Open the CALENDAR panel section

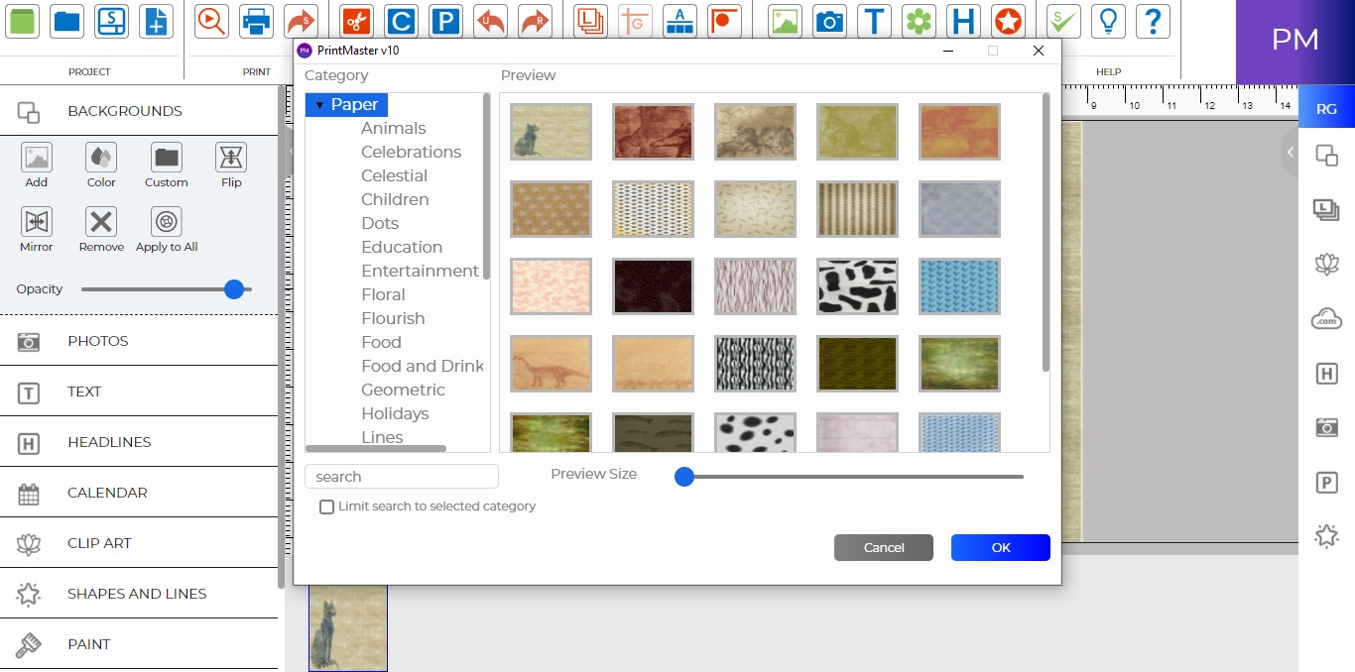click(x=139, y=493)
